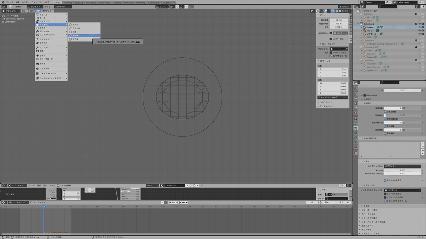Viewport: 426px width, 239px height.
Task: Adjust the 剛性粘度 0.100 slider
Action: coord(402,115)
